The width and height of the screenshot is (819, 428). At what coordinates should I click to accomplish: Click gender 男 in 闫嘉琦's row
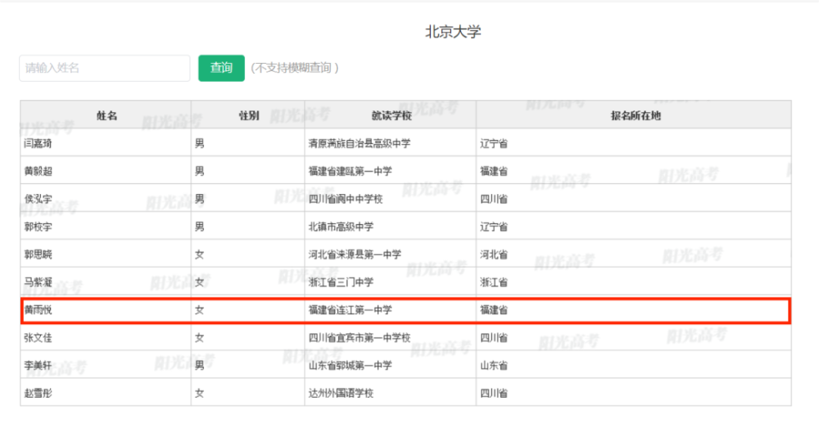(200, 143)
